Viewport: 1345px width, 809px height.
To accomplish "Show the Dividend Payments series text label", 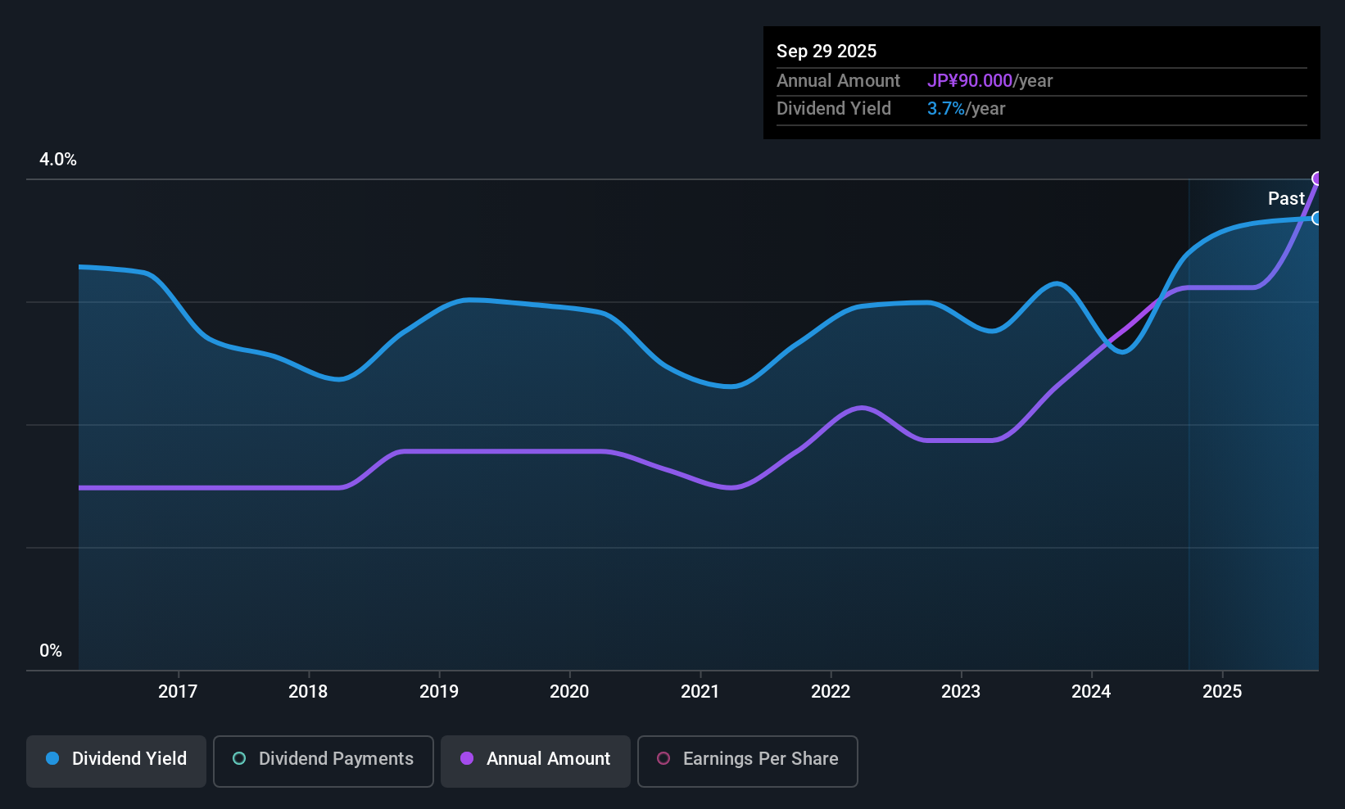I will click(336, 758).
